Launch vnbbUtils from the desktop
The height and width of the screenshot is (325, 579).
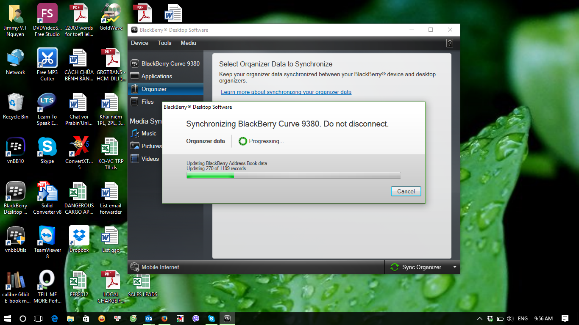16,240
